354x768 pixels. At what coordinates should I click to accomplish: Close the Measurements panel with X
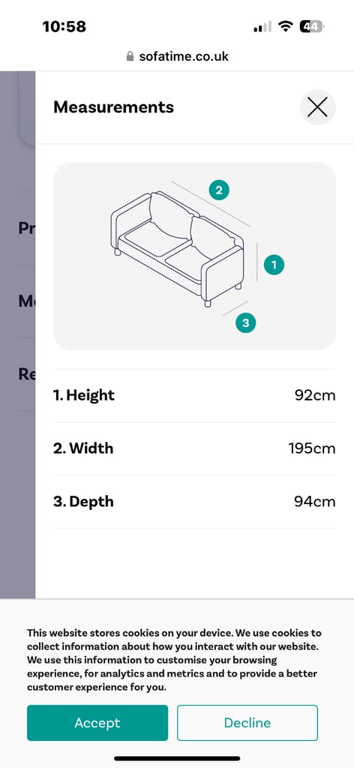(317, 107)
